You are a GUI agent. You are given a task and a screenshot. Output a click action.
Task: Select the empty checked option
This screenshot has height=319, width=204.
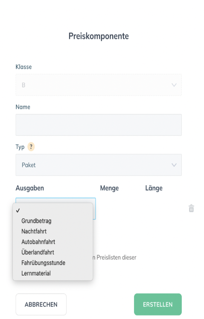click(x=53, y=211)
